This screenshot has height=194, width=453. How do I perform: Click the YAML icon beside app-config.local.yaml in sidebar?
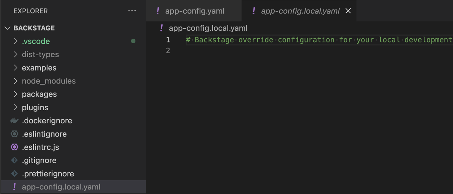[x=14, y=187]
